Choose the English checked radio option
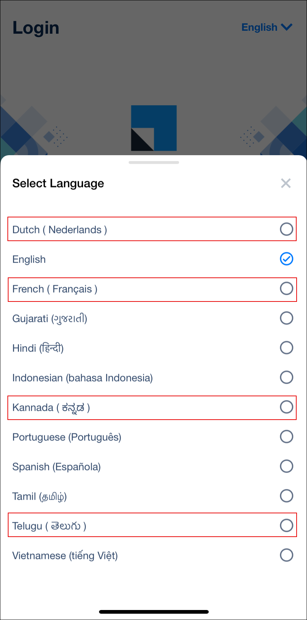The height and width of the screenshot is (620, 307). [286, 259]
